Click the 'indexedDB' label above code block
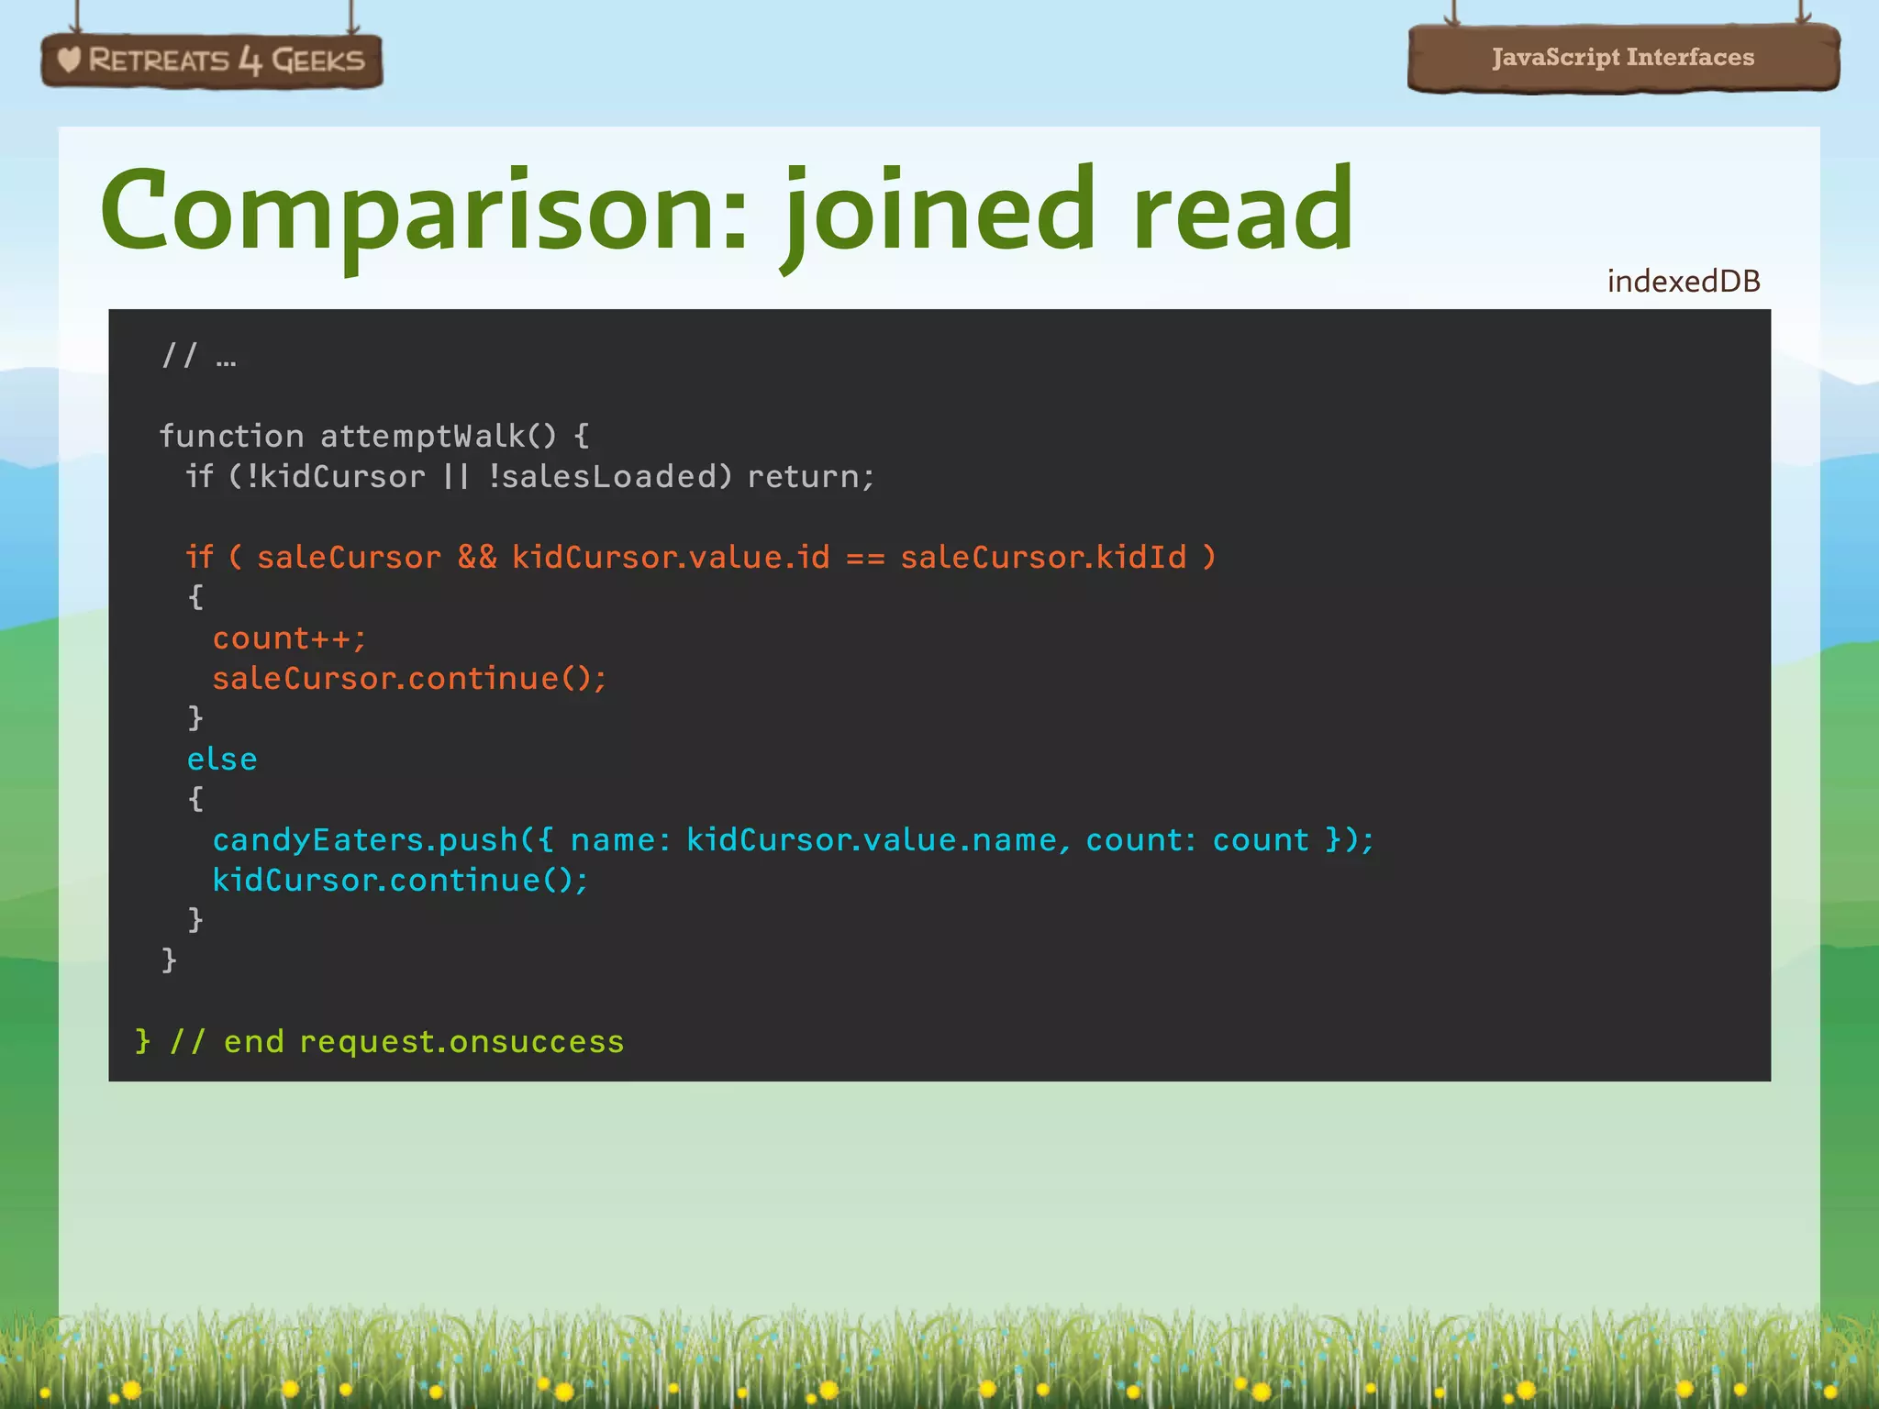Screen dimensions: 1879x1409 point(1684,281)
